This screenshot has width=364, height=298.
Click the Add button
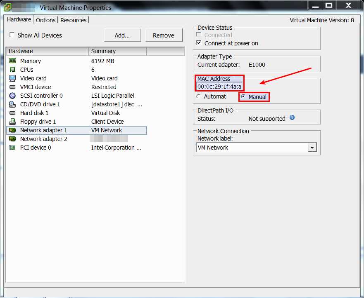122,35
